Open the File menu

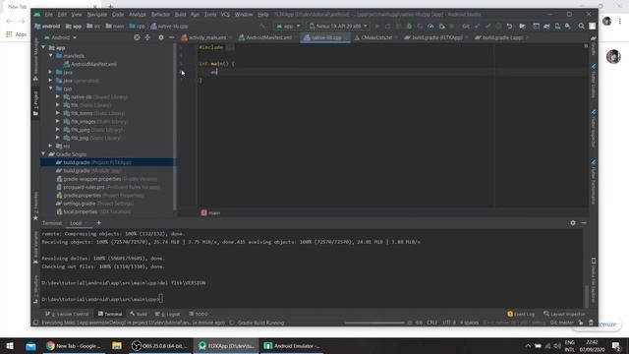tap(48, 15)
